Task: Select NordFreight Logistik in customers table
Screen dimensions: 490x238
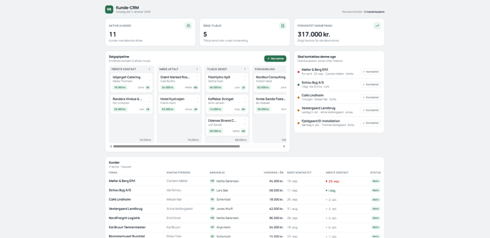Action: tap(124, 218)
